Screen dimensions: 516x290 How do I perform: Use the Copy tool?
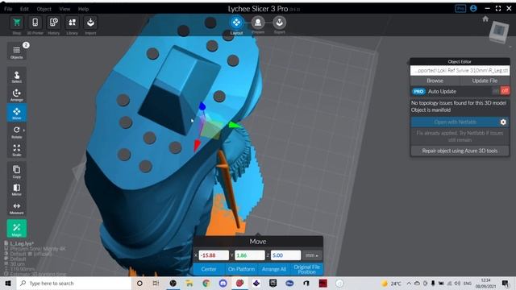tap(16, 172)
